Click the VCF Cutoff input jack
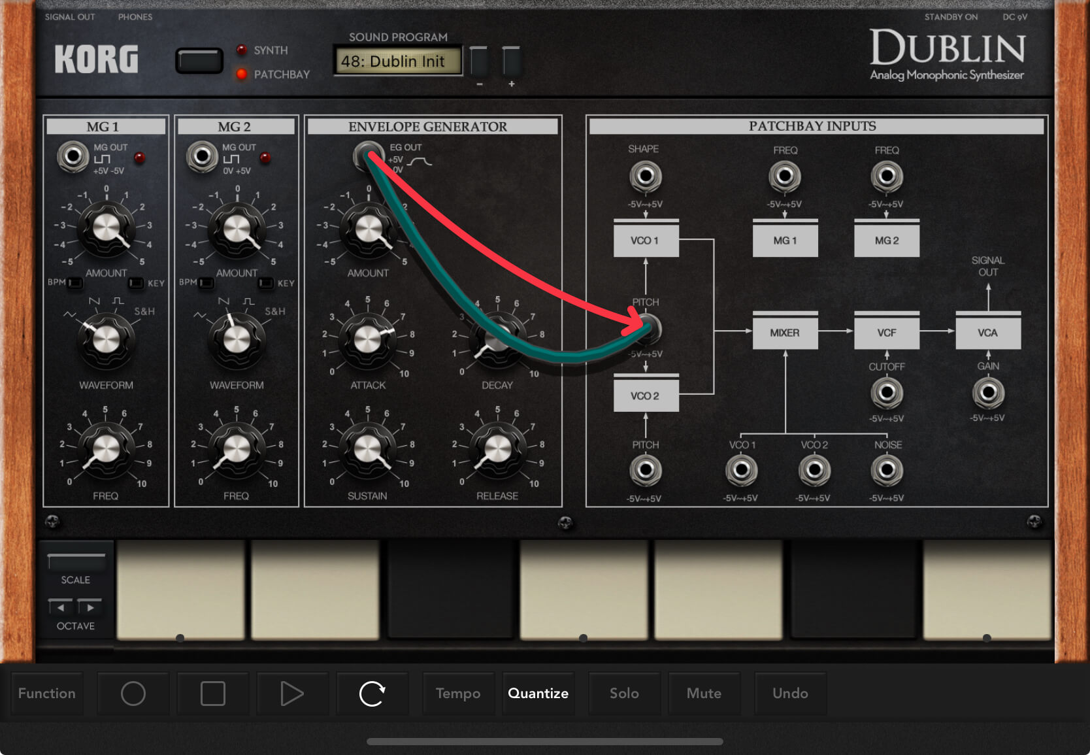 [x=886, y=393]
